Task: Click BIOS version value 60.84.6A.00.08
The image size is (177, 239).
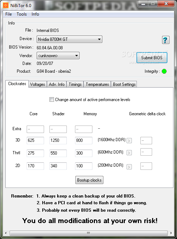Action: [50, 48]
